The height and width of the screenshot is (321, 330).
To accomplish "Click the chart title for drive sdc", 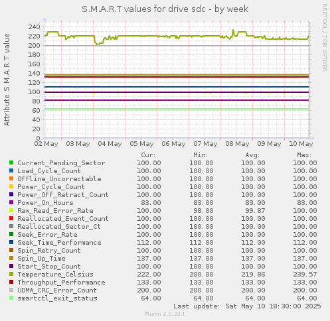I will pos(165,9).
